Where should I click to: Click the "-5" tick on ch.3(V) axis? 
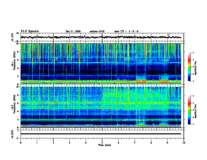point(18,138)
